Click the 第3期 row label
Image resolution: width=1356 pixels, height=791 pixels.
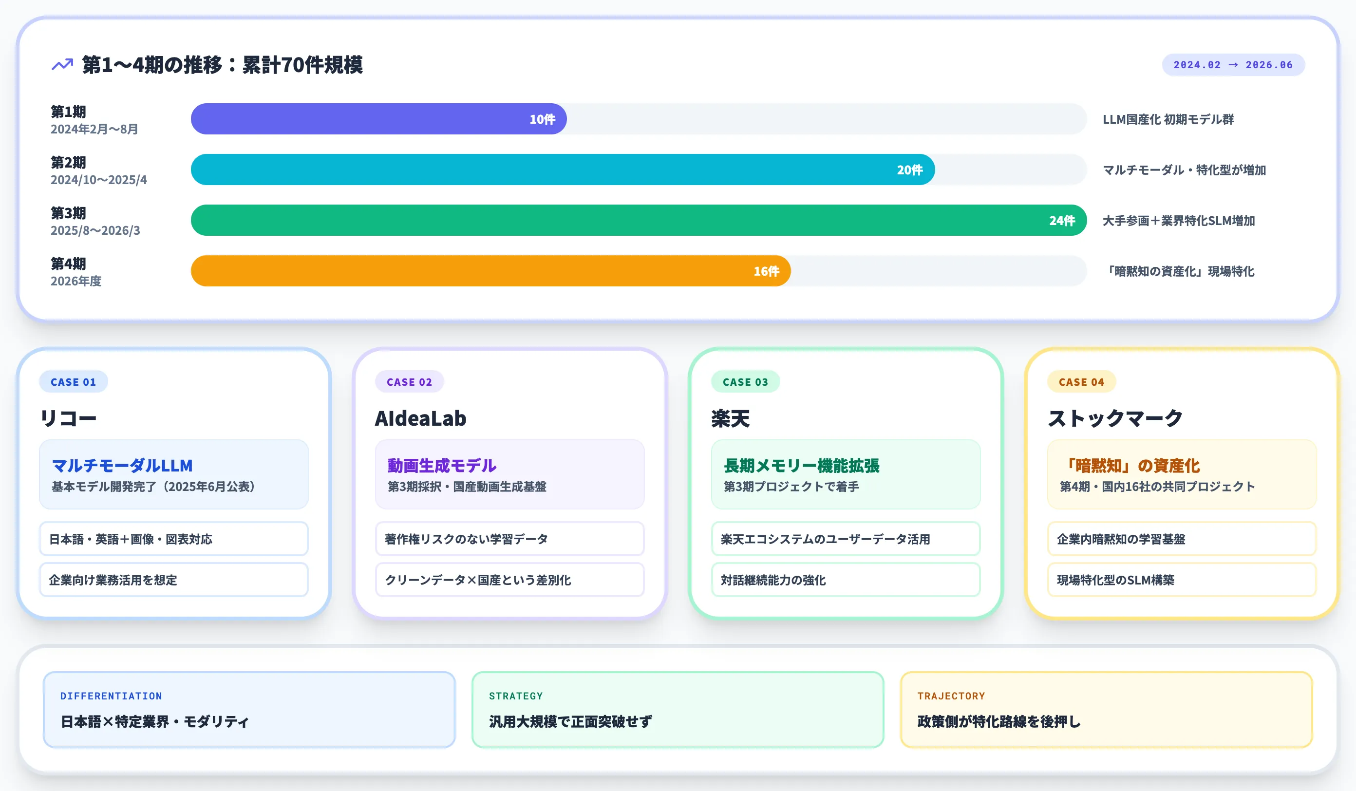point(68,212)
